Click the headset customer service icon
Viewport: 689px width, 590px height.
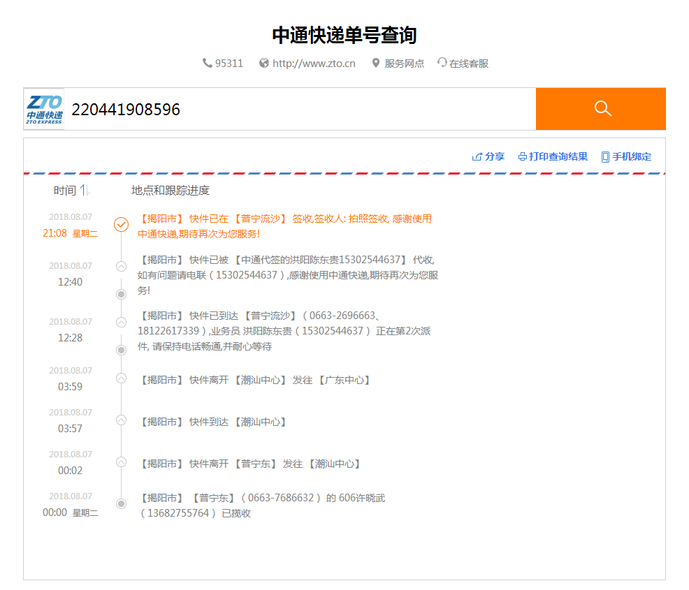[442, 63]
